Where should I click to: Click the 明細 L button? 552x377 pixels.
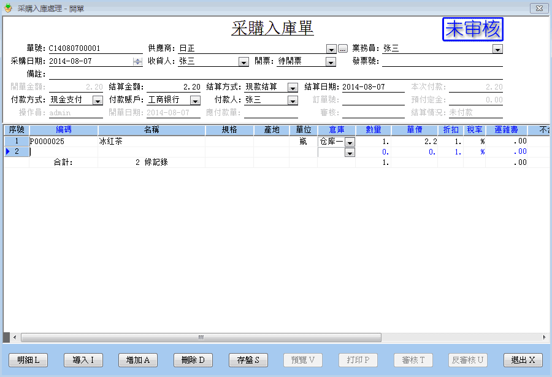coord(28,360)
